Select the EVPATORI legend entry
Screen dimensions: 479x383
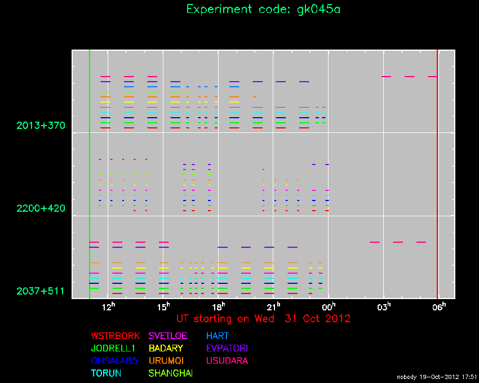click(227, 348)
